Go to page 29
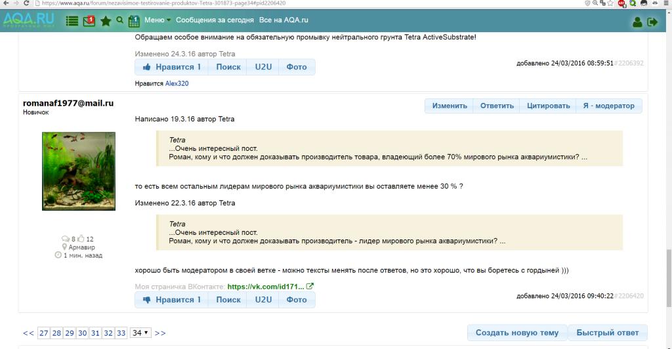 tap(70, 333)
